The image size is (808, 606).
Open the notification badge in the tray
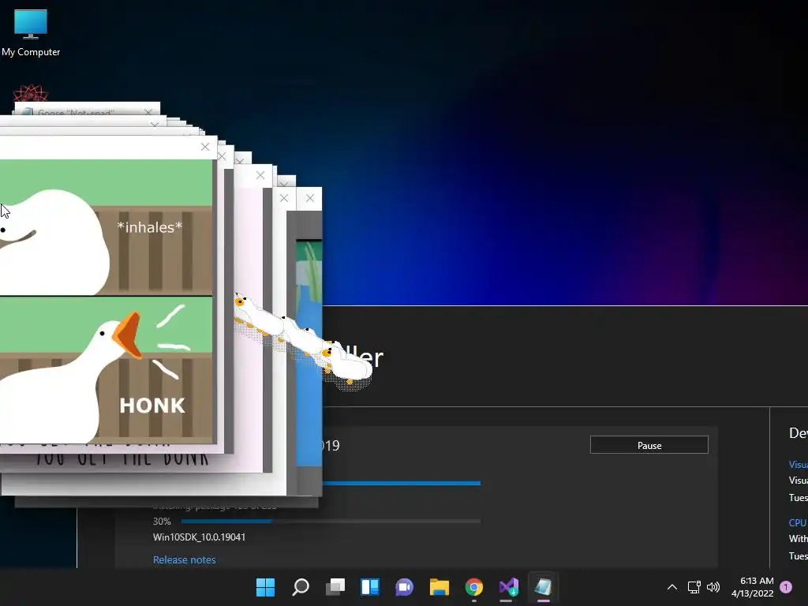(x=786, y=587)
